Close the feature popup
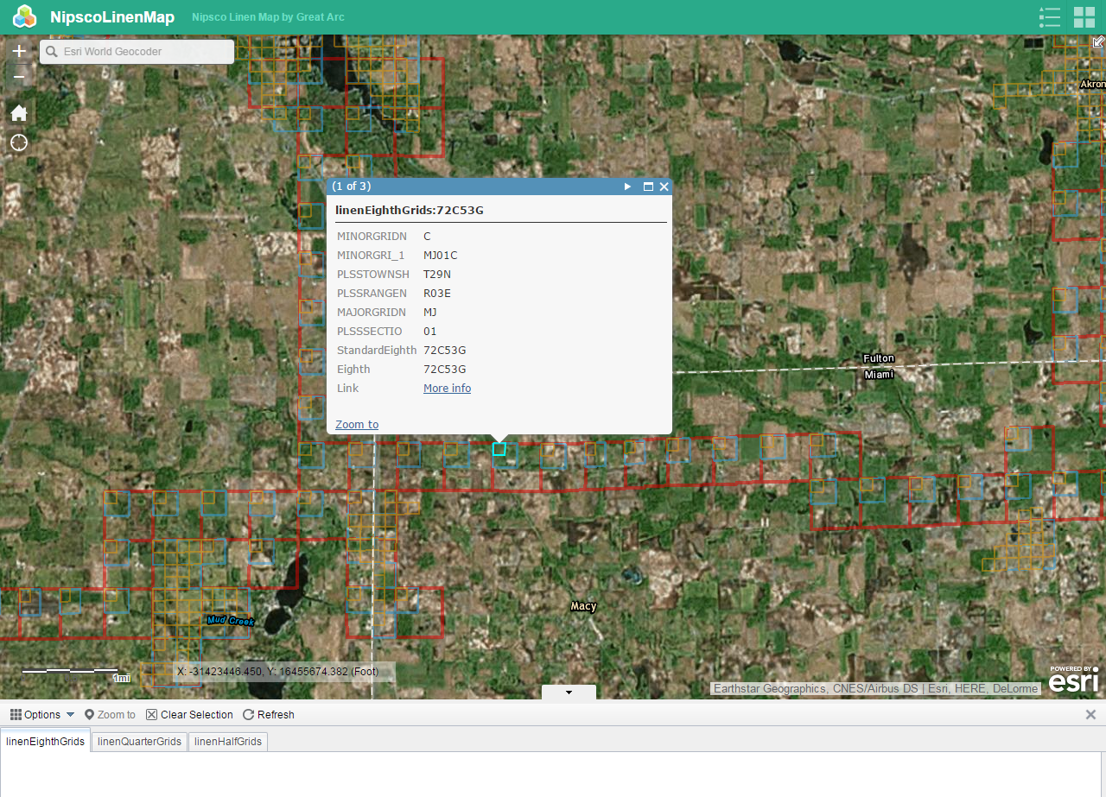The image size is (1106, 797). [x=664, y=187]
